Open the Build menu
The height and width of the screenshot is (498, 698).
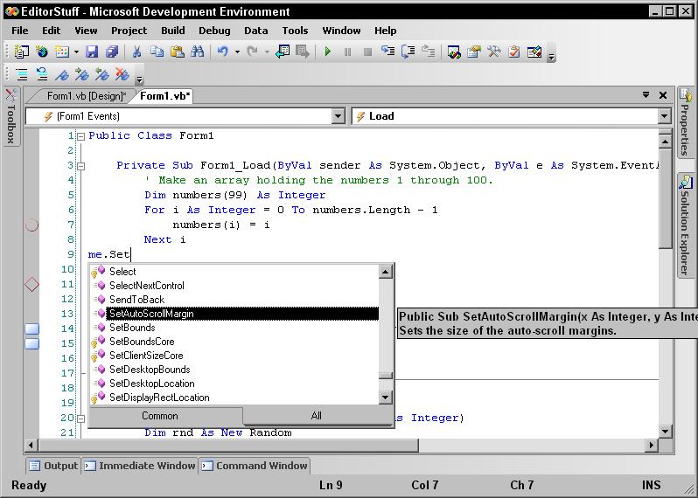(x=172, y=31)
